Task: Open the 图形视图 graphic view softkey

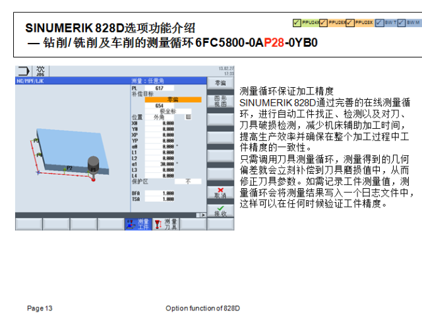Action: pyautogui.click(x=220, y=101)
